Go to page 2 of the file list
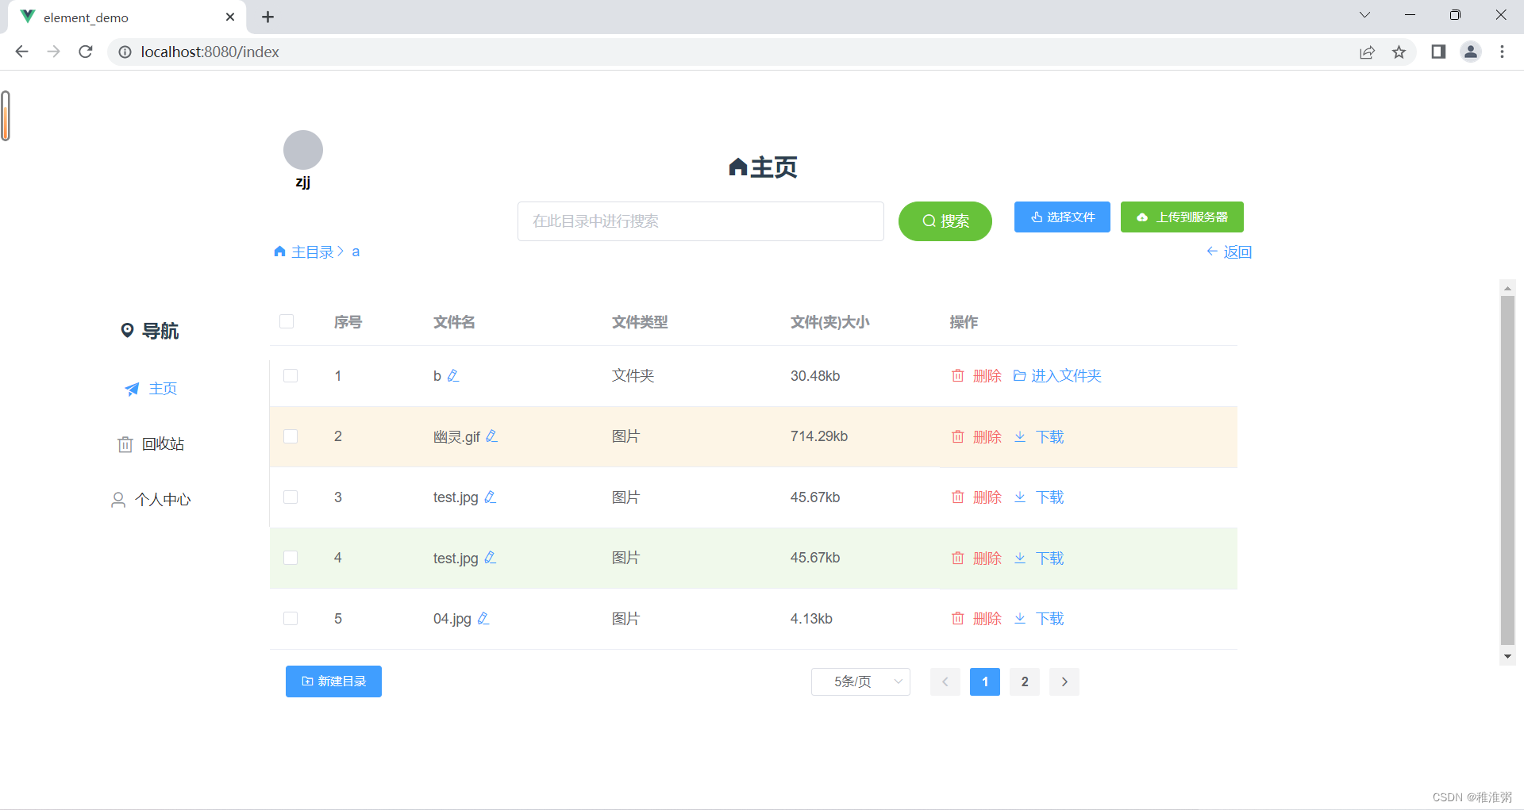Screen dimensions: 1524x810 tap(1025, 681)
